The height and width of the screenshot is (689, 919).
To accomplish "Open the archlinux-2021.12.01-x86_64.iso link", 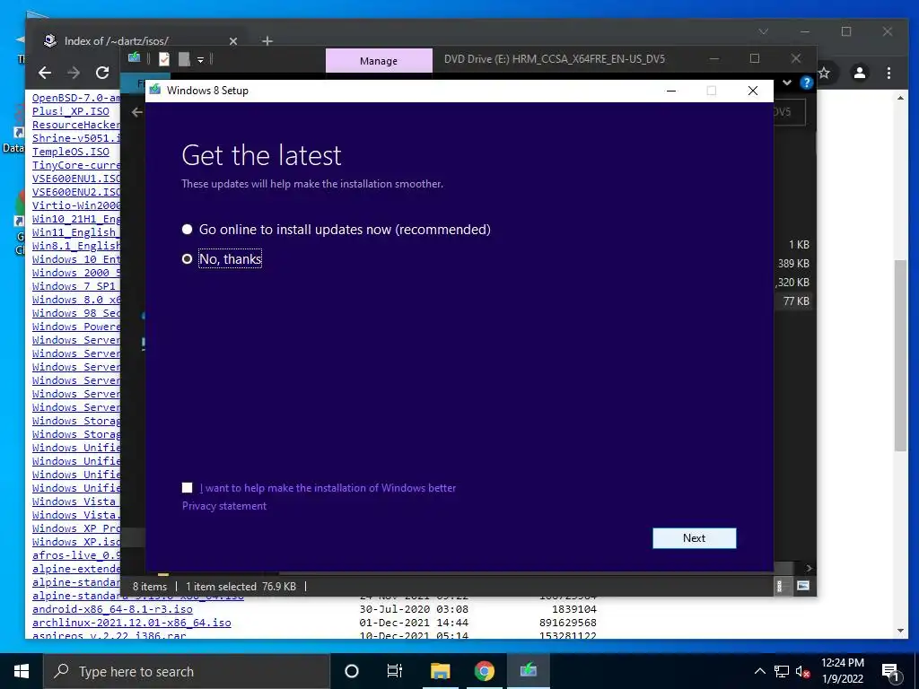I will click(x=131, y=623).
